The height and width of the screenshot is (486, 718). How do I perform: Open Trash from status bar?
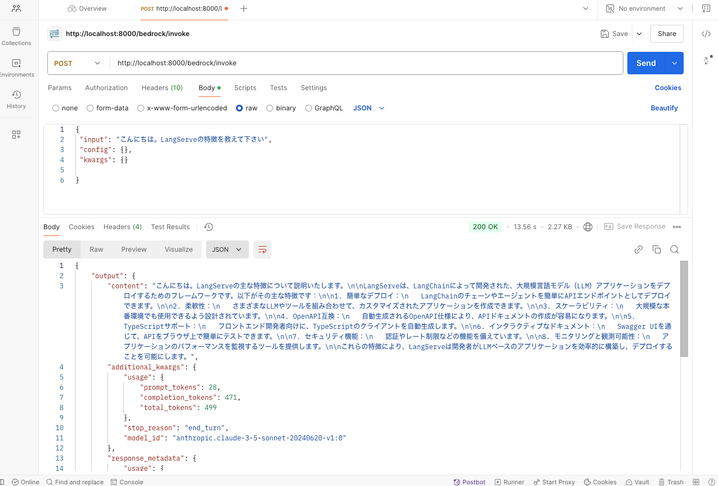click(670, 482)
